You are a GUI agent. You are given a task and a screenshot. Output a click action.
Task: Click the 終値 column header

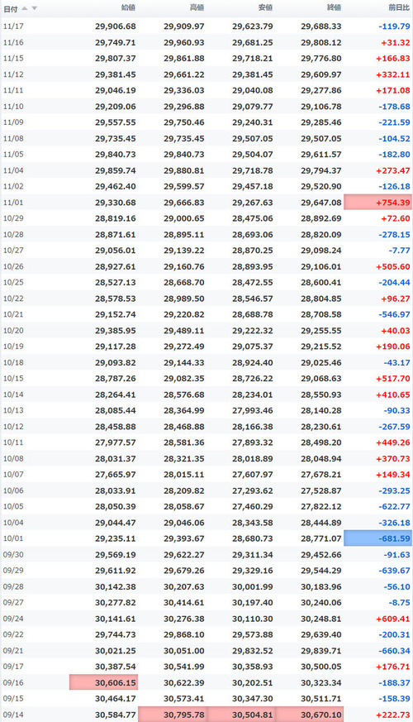pos(334,7)
